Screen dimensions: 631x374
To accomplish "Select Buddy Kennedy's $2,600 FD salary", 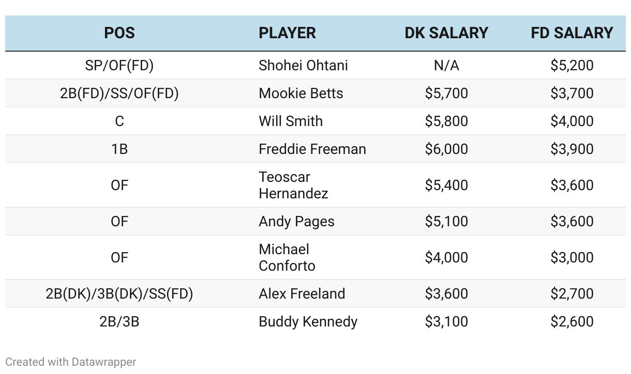I will [x=572, y=322].
